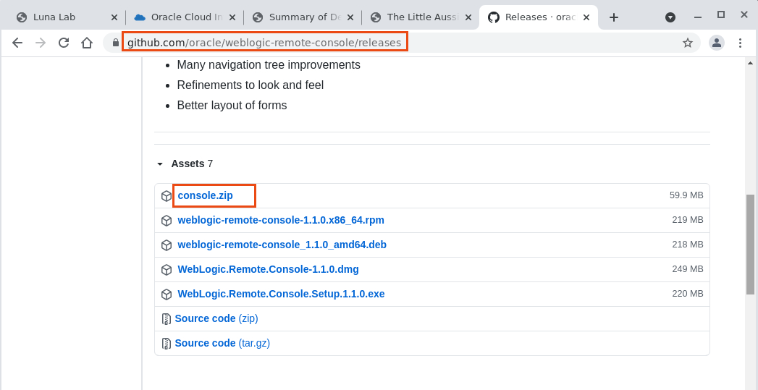Reload the GitHub releases page
The image size is (758, 390).
(63, 43)
